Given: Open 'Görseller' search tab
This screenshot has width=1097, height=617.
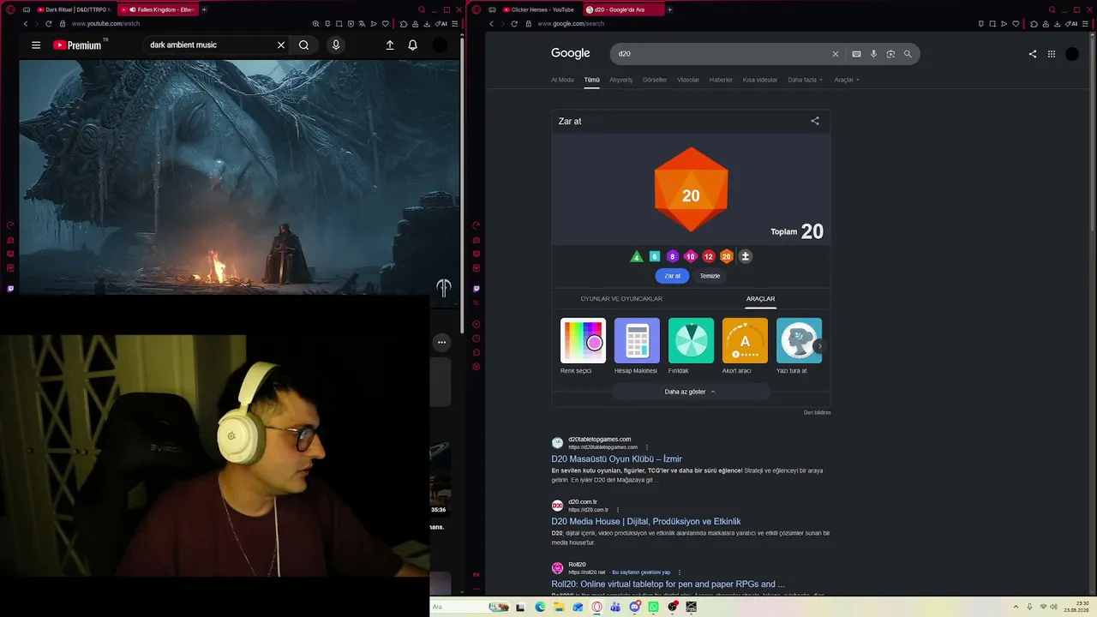Looking at the screenshot, I should [x=655, y=80].
